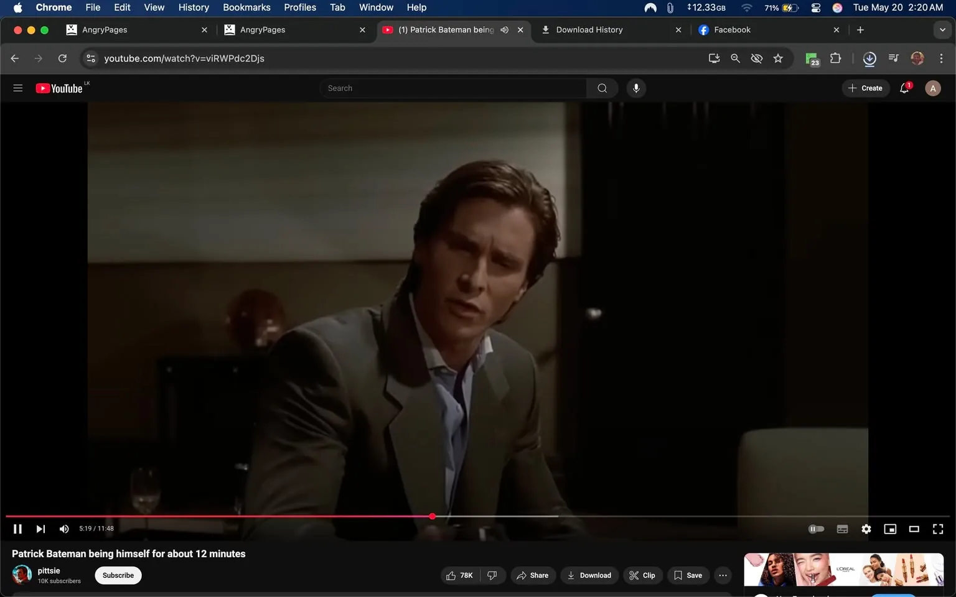Skip to the next video
The width and height of the screenshot is (956, 597).
[40, 529]
